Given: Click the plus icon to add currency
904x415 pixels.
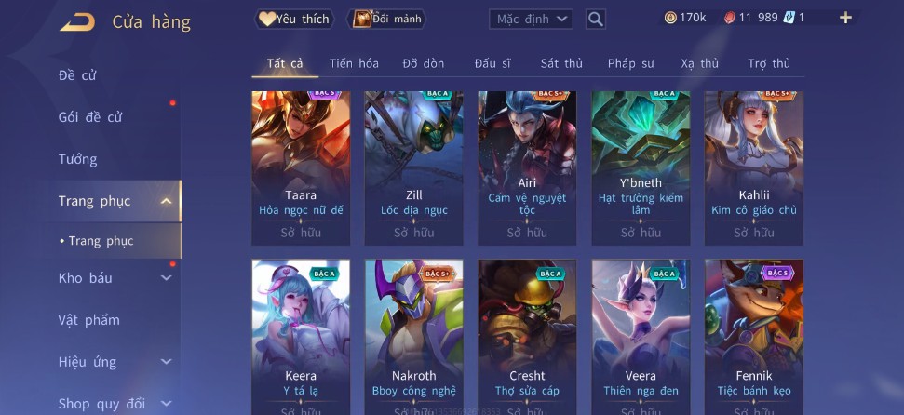Looking at the screenshot, I should pyautogui.click(x=845, y=18).
